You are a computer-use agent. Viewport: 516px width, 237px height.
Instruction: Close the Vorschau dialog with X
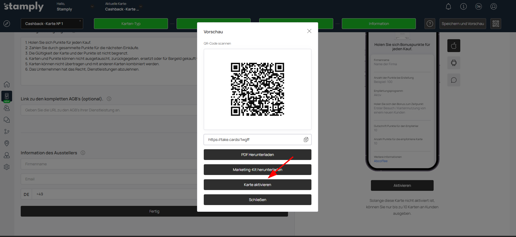309,31
